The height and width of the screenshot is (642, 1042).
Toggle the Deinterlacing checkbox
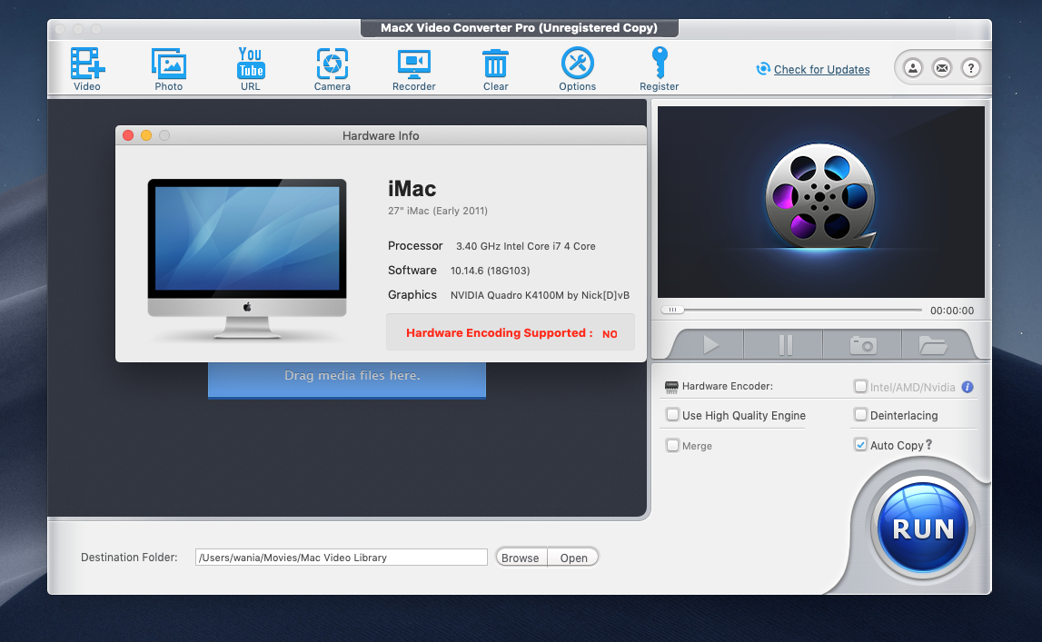click(860, 415)
